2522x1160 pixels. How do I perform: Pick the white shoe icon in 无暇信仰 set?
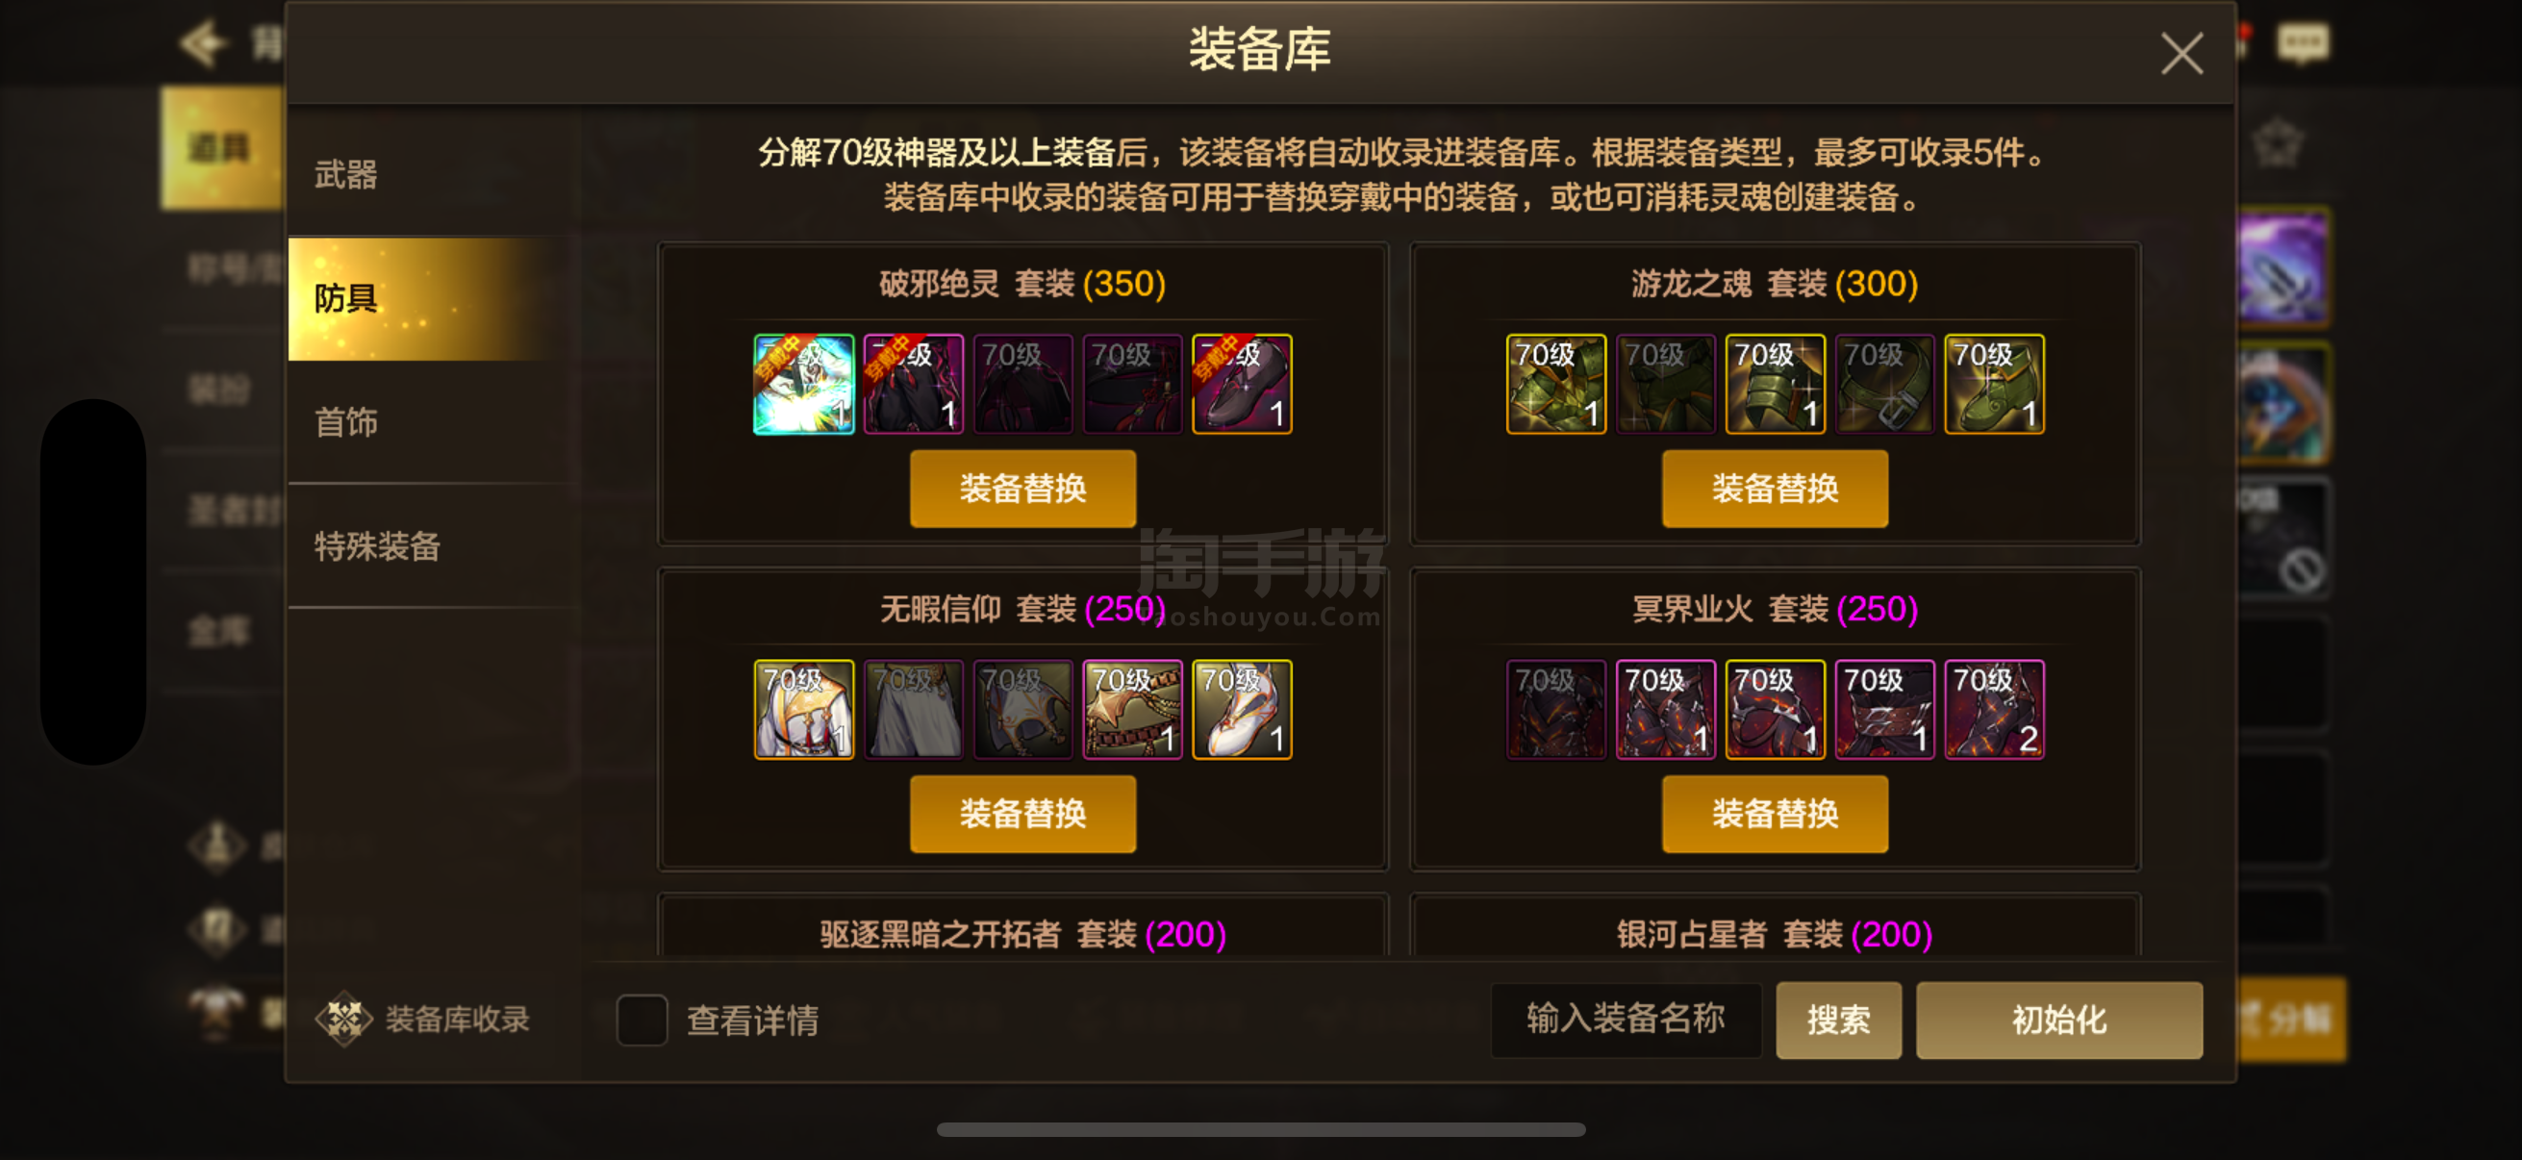click(x=1242, y=709)
